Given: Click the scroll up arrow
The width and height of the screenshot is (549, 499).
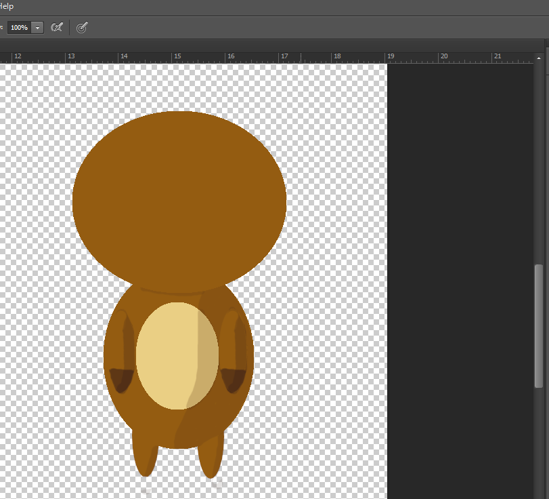Looking at the screenshot, I should coord(538,58).
